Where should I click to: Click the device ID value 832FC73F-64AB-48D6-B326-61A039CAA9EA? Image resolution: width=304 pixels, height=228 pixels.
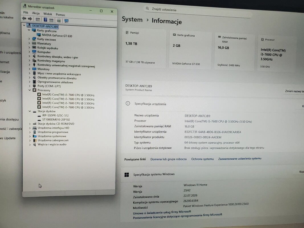[213, 132]
